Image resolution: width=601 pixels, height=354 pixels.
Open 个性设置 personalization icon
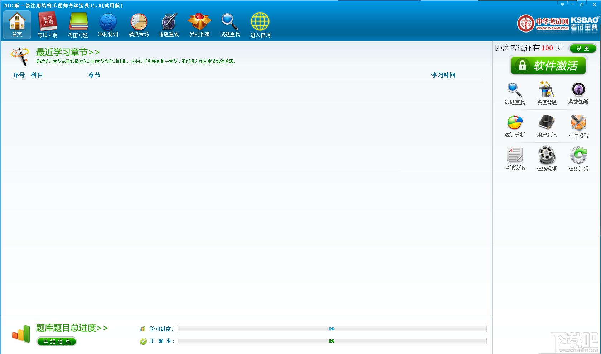(x=578, y=123)
